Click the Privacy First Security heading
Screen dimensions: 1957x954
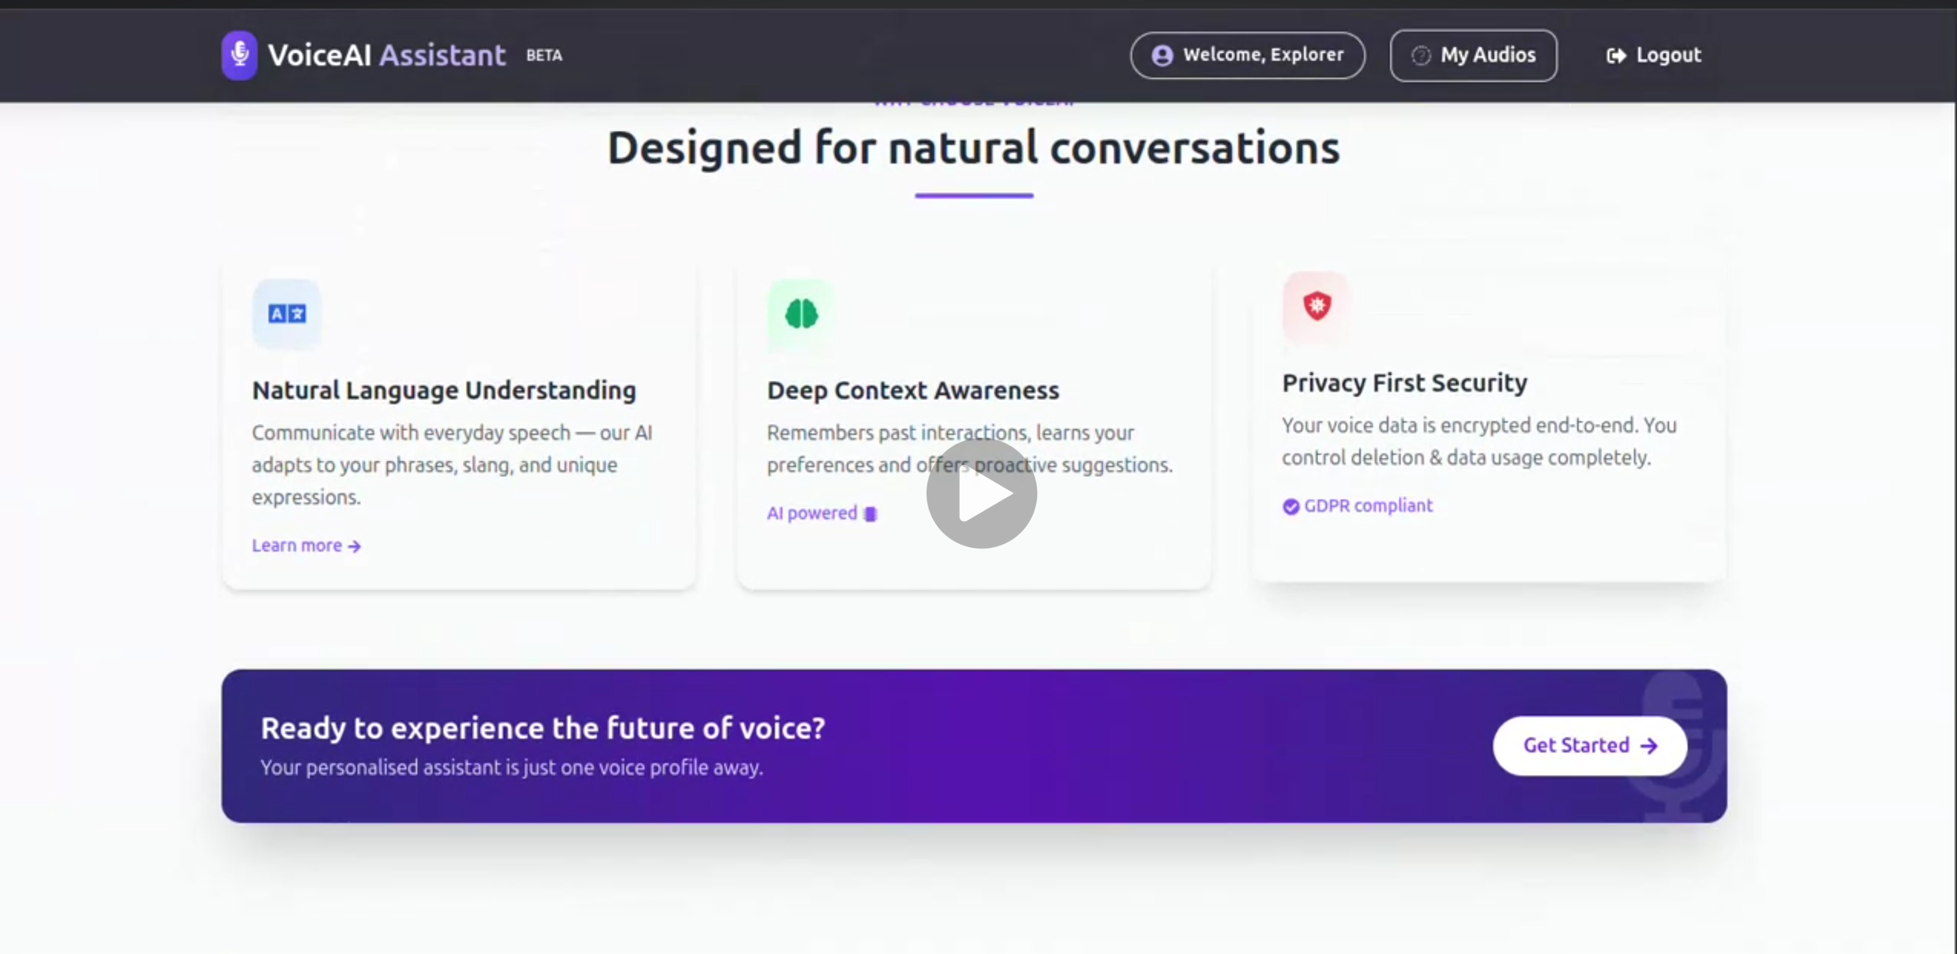pos(1405,383)
